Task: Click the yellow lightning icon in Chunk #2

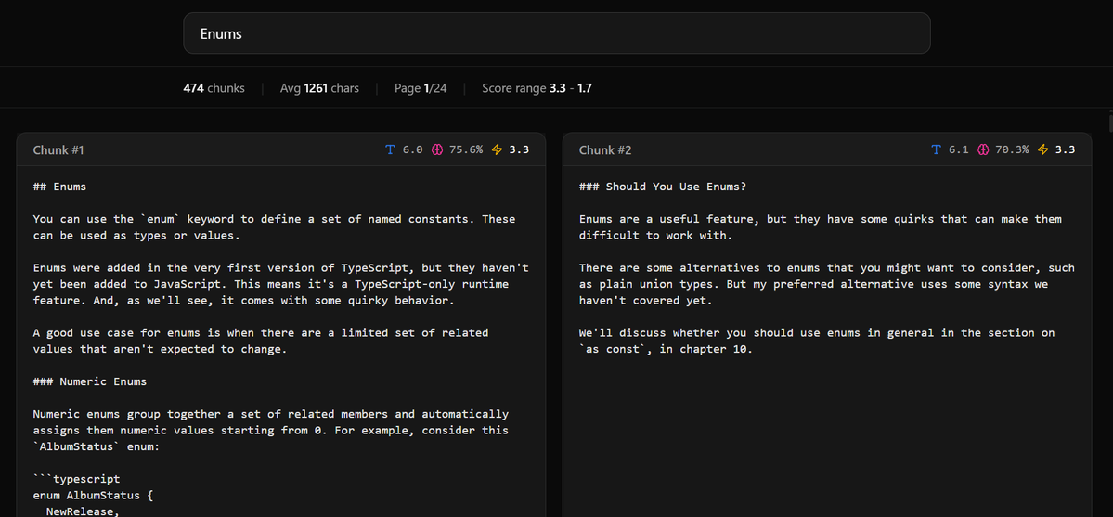Action: (1042, 149)
